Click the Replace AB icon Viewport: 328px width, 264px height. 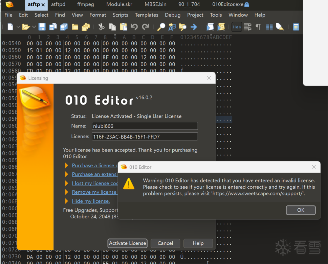pos(172,27)
